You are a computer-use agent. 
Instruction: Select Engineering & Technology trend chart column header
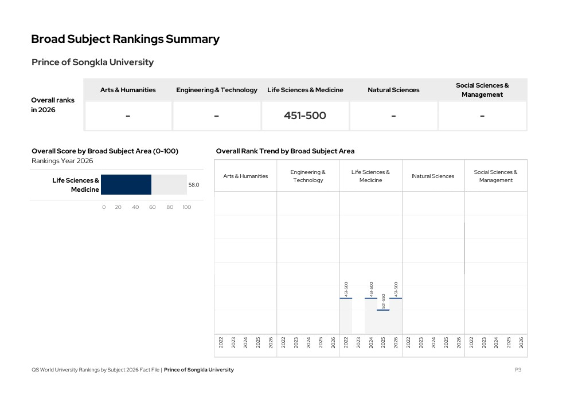[x=308, y=176]
